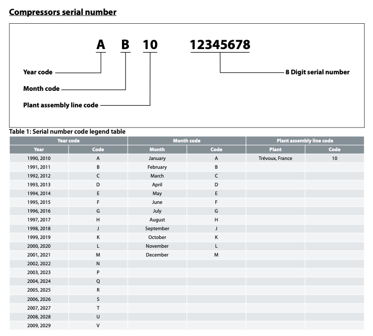Viewport: 373px width, 336px height.
Task: Click the "Plant" column header
Action: tap(275, 150)
